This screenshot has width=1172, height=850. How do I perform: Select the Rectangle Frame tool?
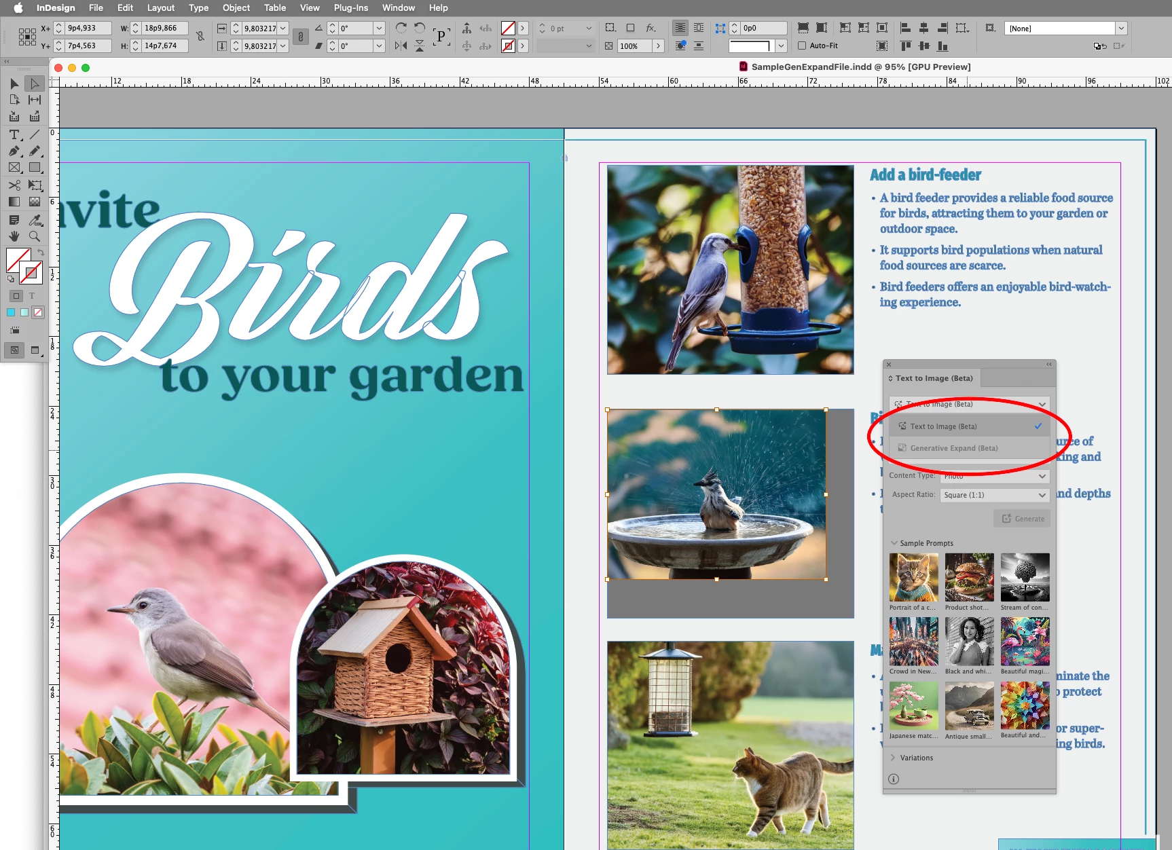pyautogui.click(x=14, y=167)
